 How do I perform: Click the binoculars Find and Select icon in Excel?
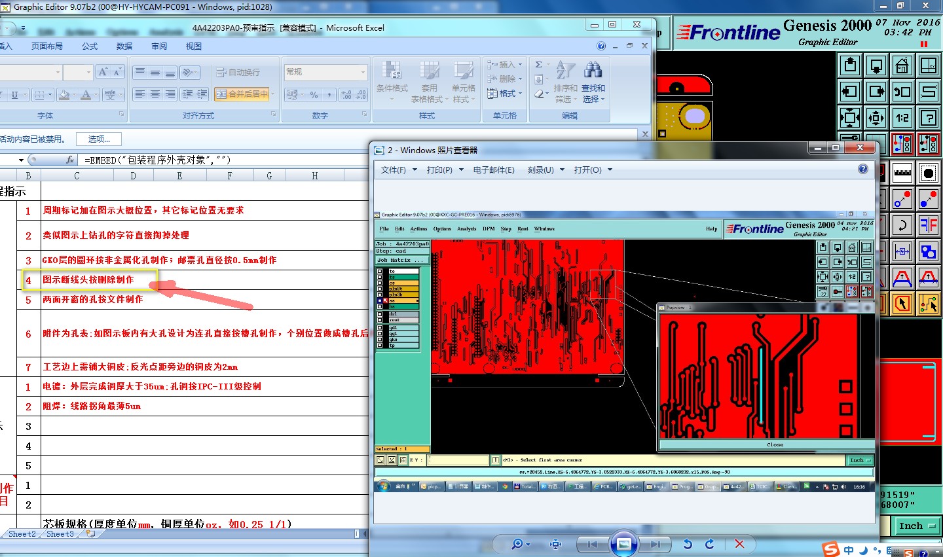point(593,70)
